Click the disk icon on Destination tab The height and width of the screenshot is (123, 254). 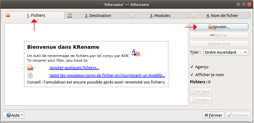[x=70, y=15]
